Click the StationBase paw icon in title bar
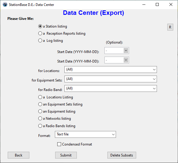Image resolution: width=178 pixels, height=163 pixels. [x=5, y=4]
